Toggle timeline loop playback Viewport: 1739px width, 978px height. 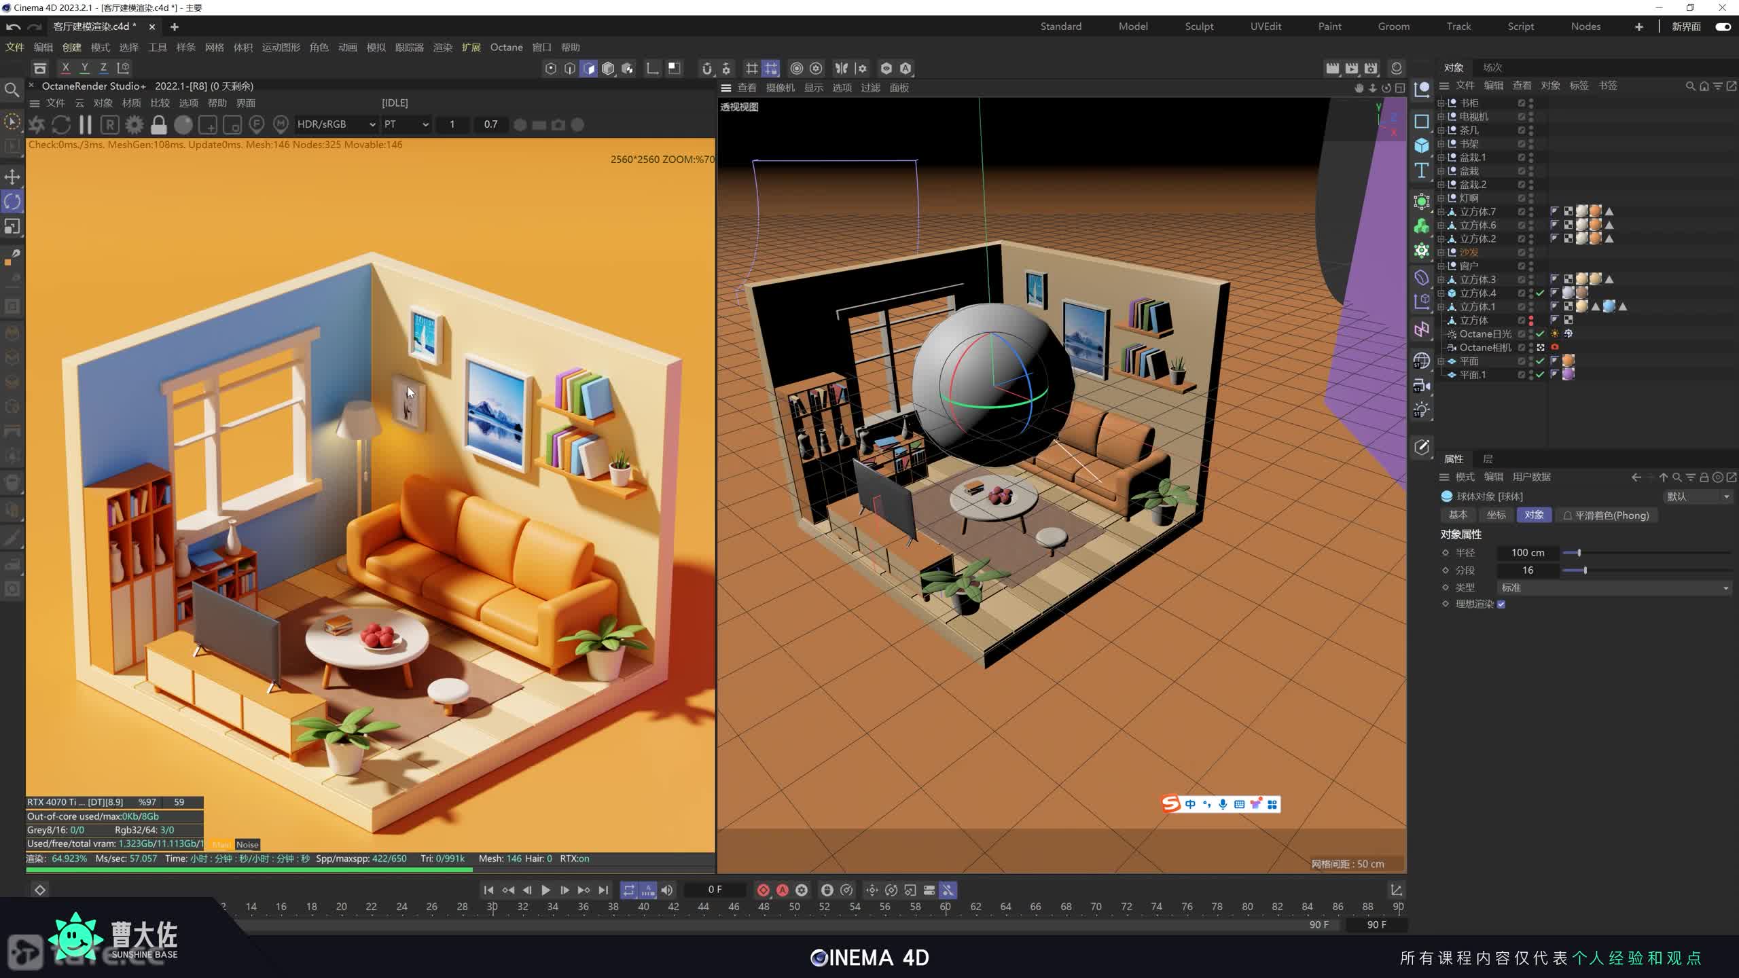pyautogui.click(x=628, y=890)
